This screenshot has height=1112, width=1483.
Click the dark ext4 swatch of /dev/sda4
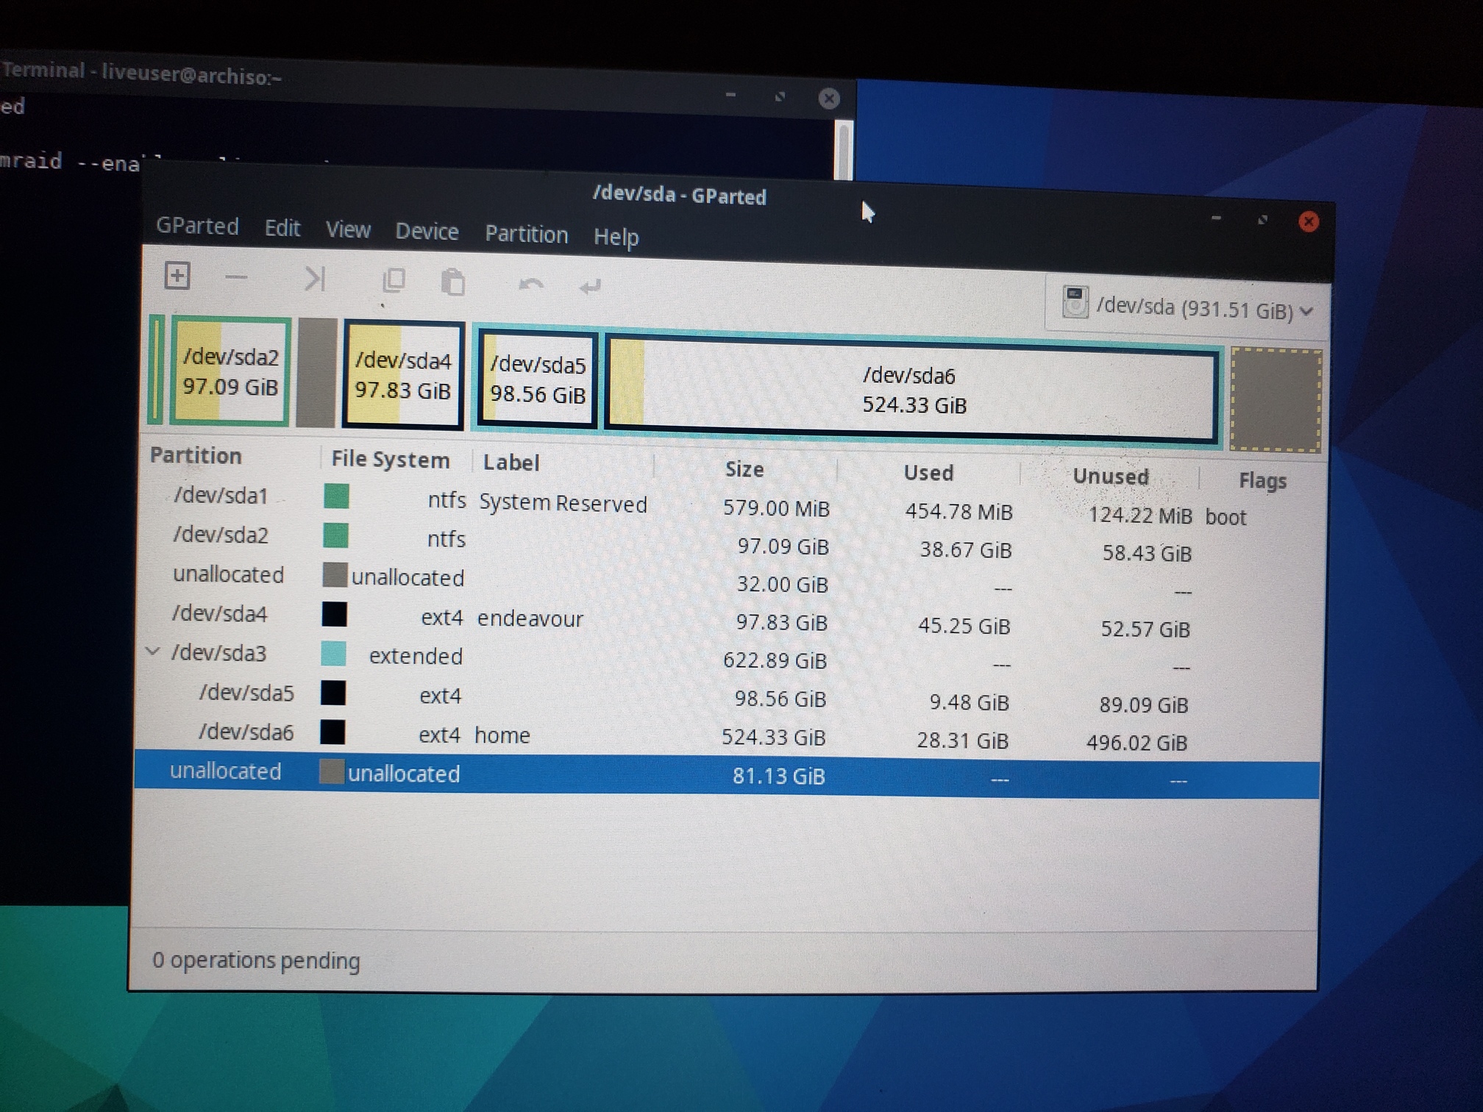tap(334, 614)
